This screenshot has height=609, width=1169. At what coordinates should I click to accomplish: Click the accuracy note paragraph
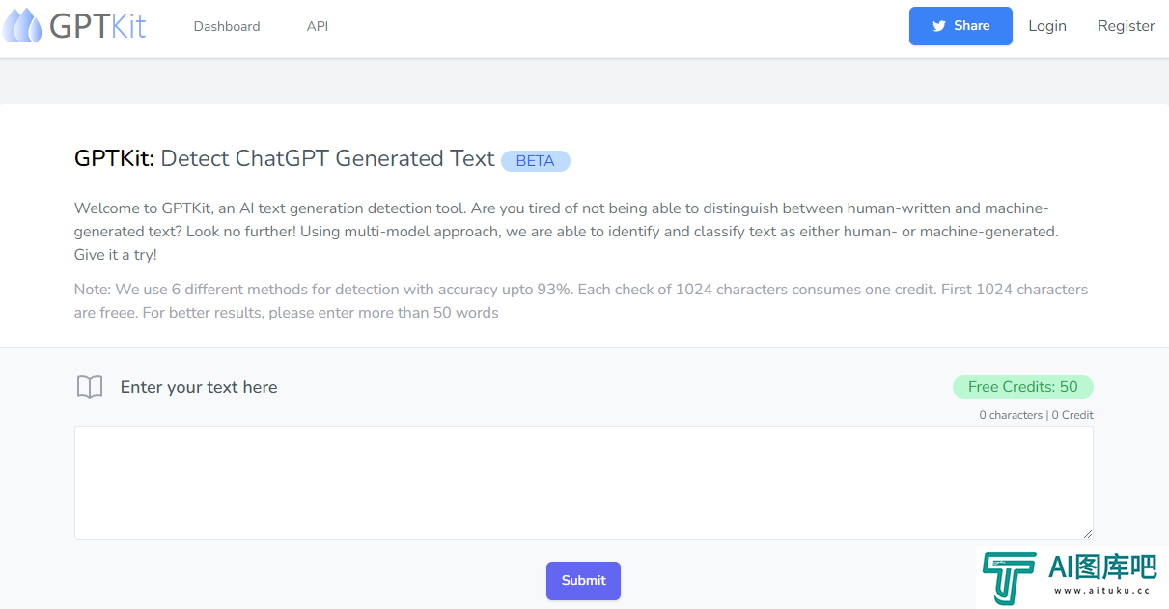coord(581,301)
